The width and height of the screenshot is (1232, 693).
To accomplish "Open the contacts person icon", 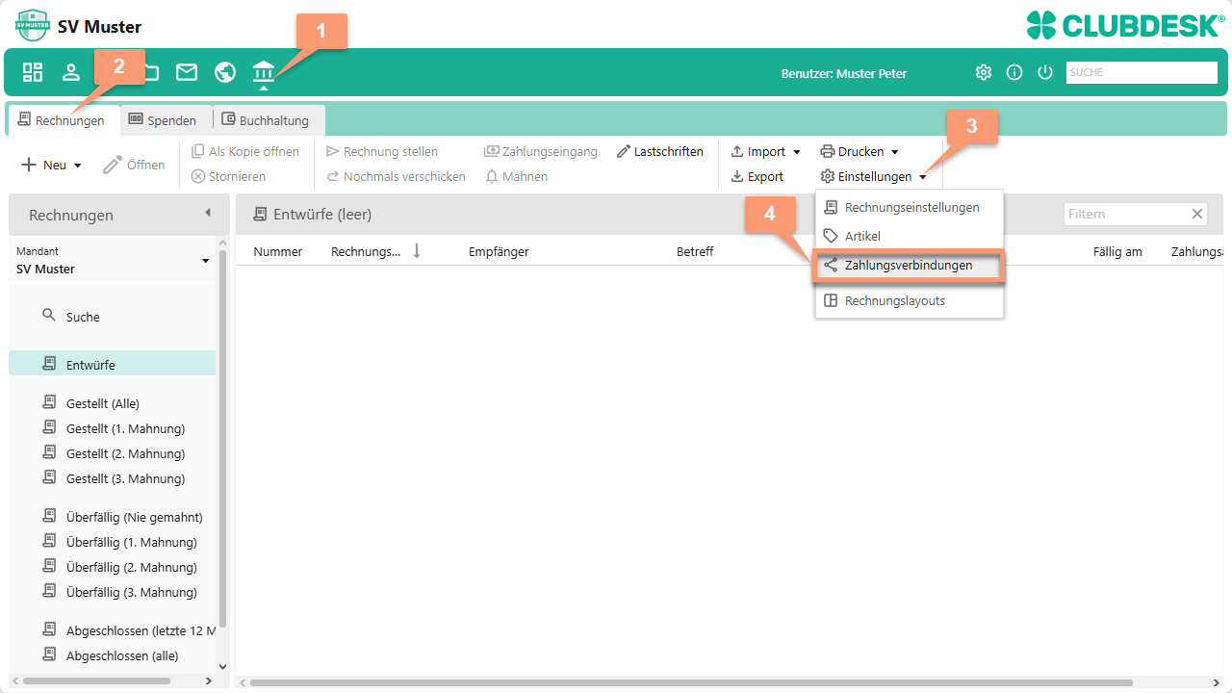I will (x=71, y=72).
